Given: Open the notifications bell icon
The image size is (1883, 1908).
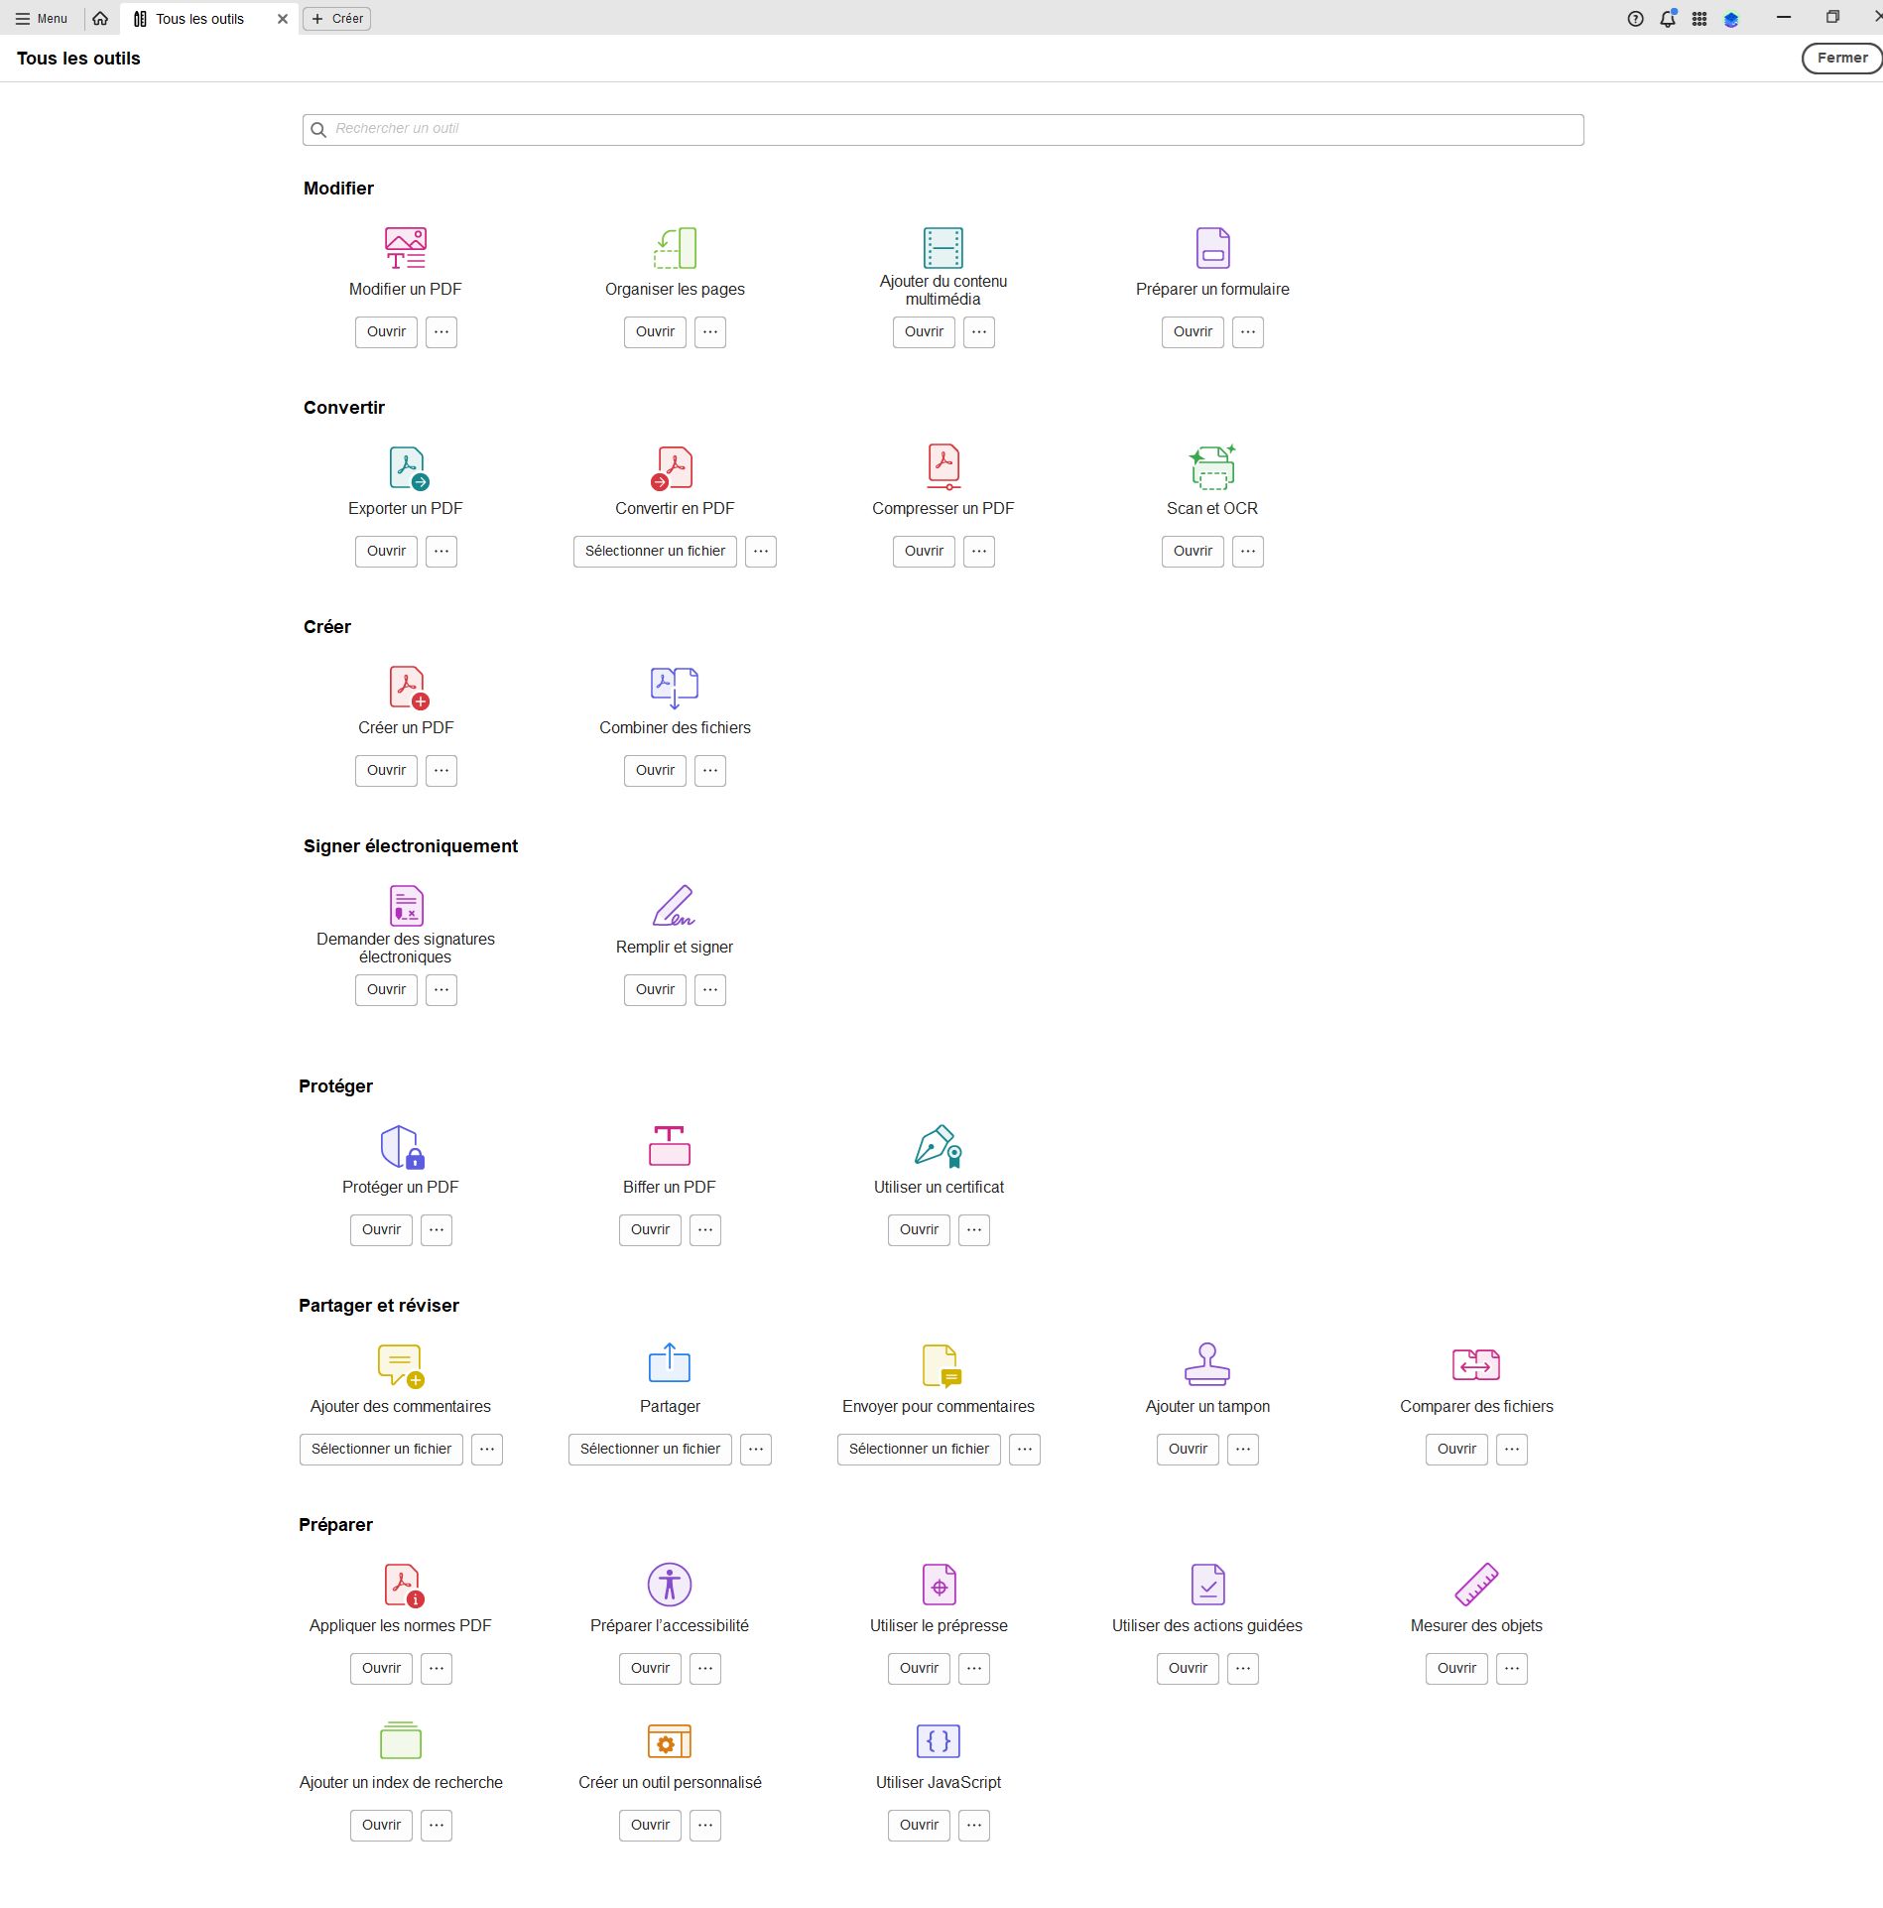Looking at the screenshot, I should pos(1667,18).
